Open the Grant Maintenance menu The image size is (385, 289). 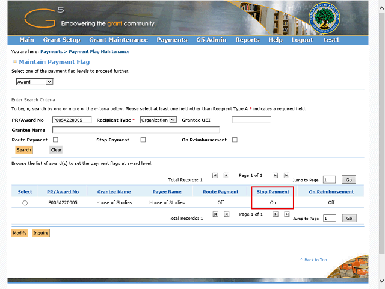(118, 40)
